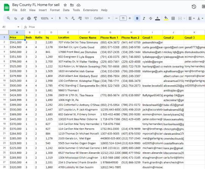The width and height of the screenshot is (205, 169).
Task: Click the font size field showing 11
Action: point(123,18)
